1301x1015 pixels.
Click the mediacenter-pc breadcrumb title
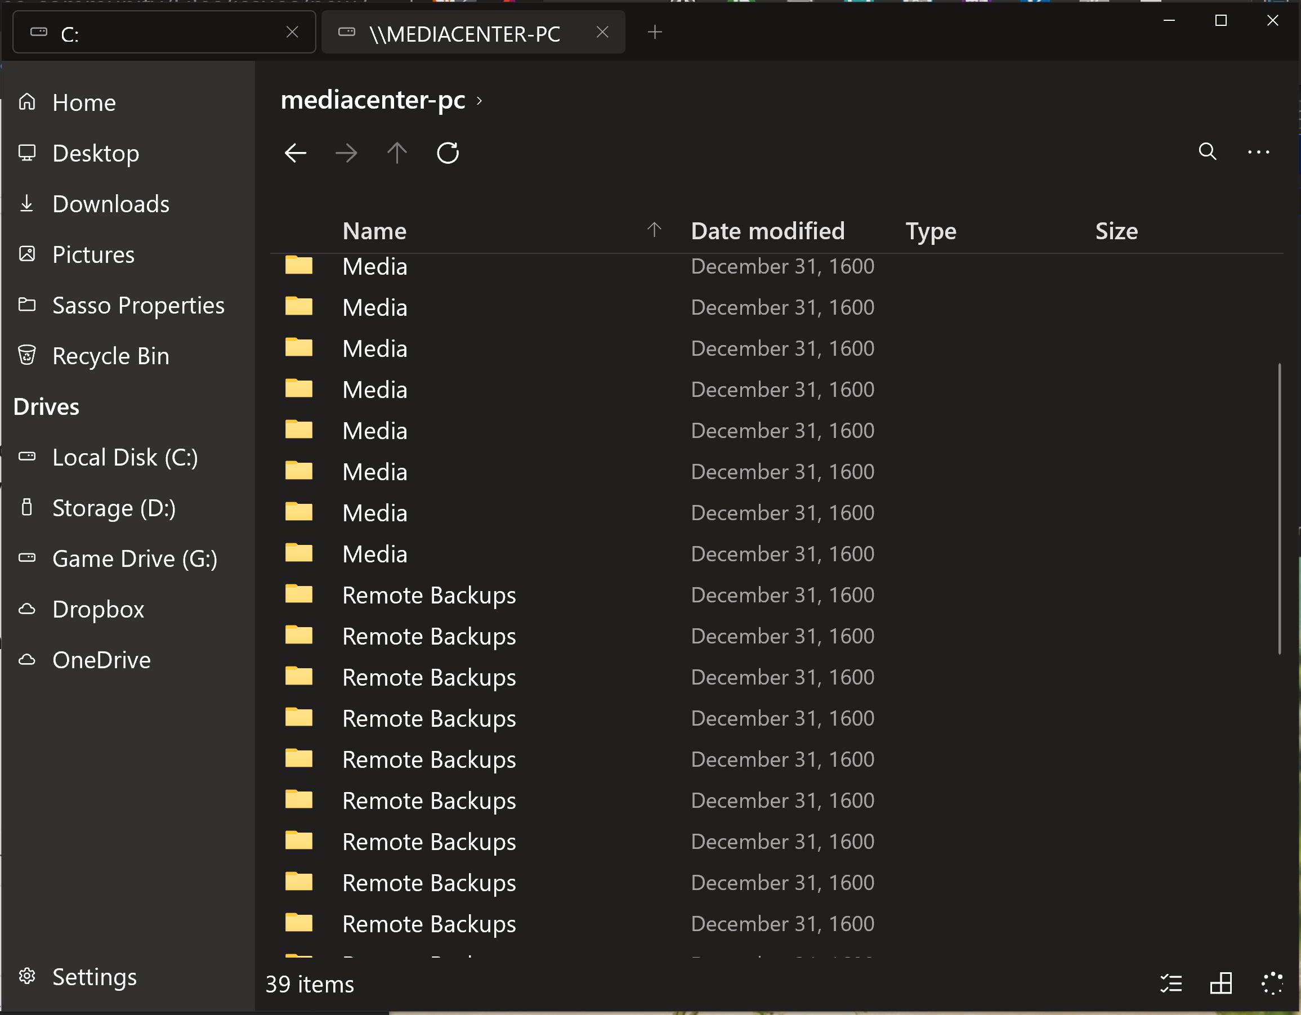tap(372, 100)
